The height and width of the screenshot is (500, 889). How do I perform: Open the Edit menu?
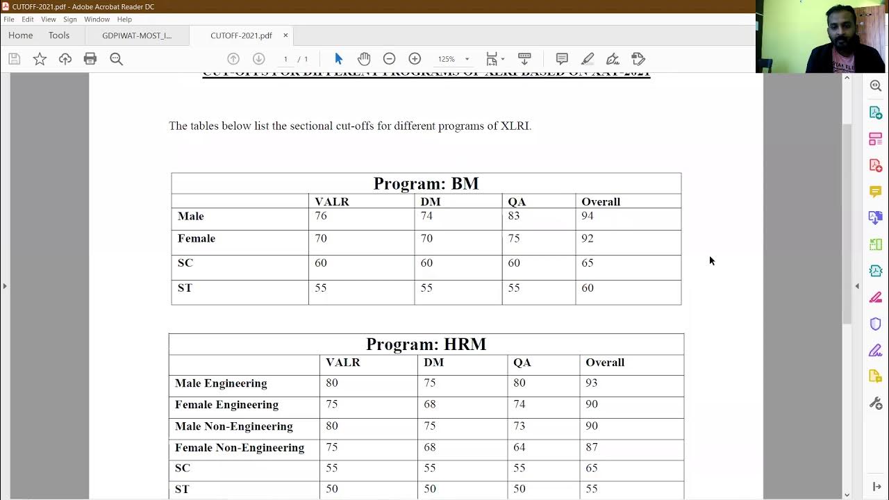click(28, 19)
